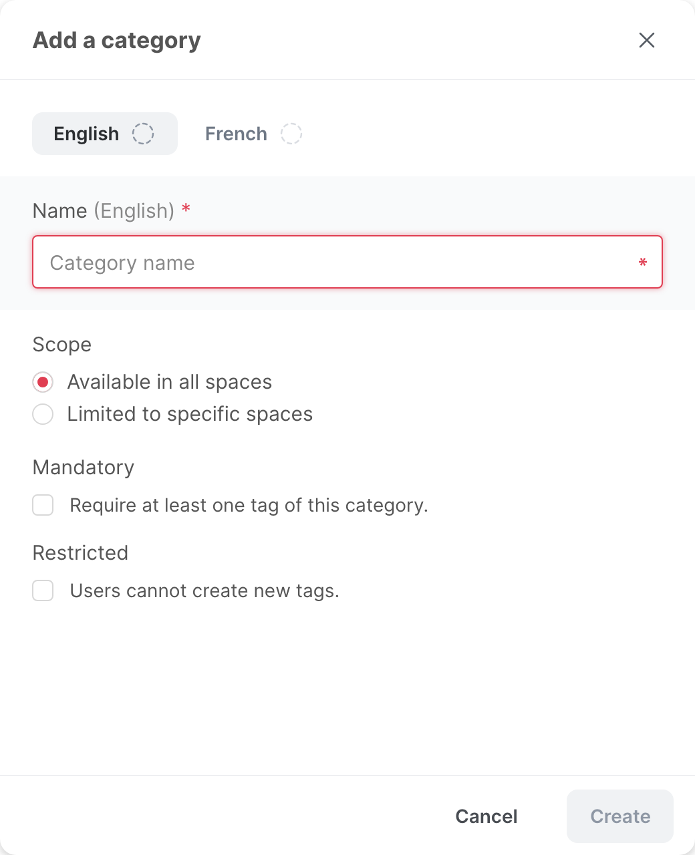Click the Scope section label
Viewport: 695px width, 855px height.
[x=62, y=345]
